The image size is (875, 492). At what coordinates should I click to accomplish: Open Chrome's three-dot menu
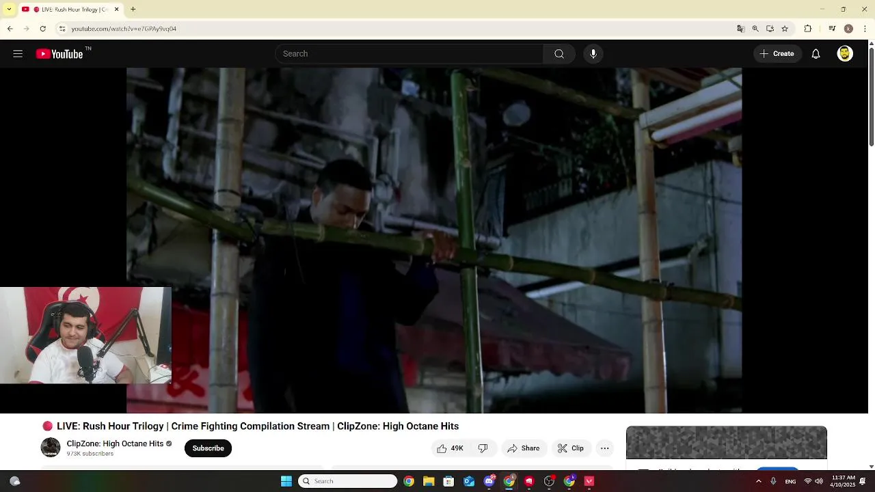[x=865, y=29]
